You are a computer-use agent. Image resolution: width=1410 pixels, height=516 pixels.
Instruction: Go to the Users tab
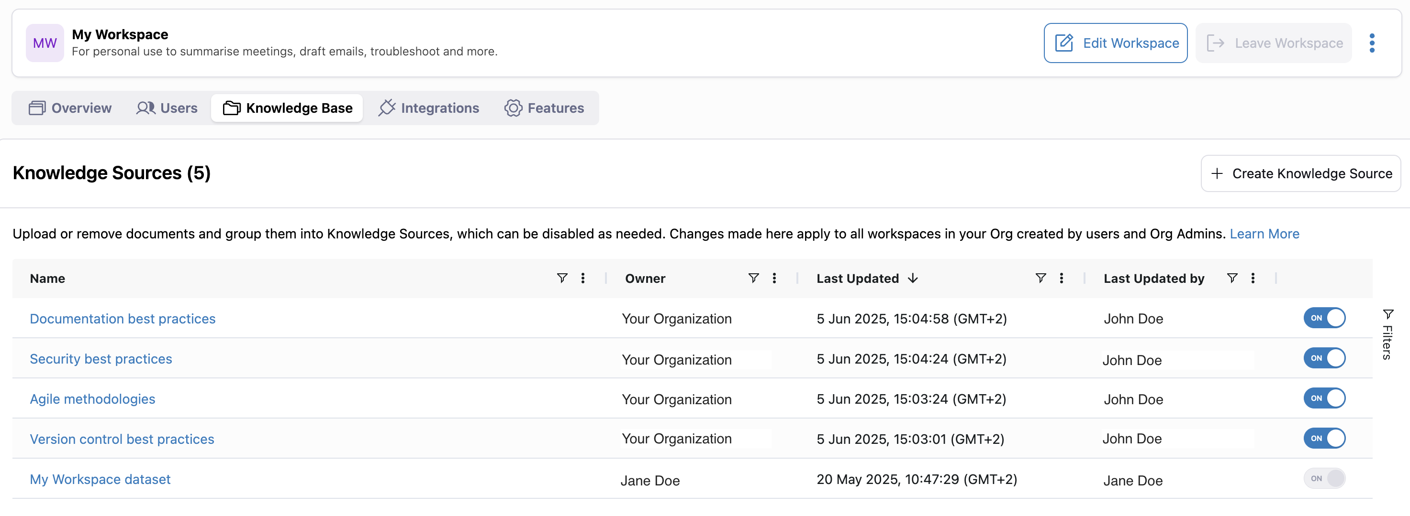pos(167,108)
